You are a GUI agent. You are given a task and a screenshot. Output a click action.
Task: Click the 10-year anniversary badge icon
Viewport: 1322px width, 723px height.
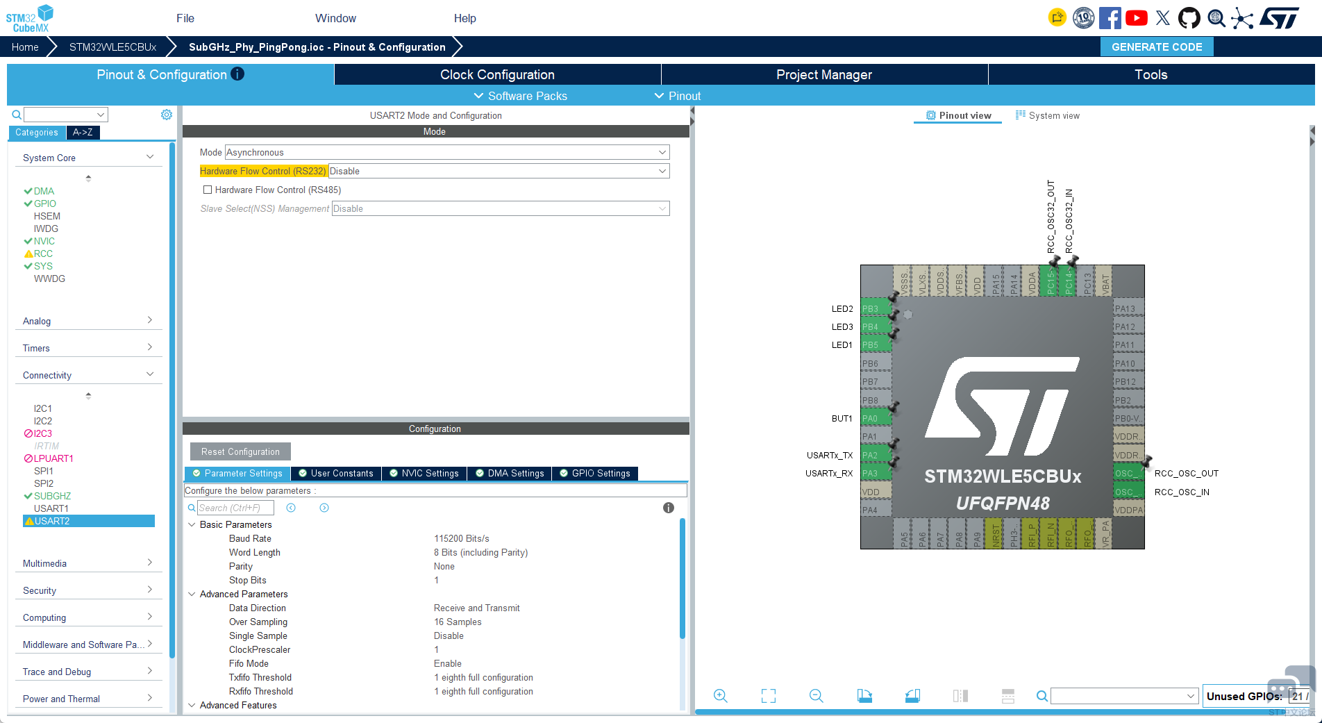pos(1083,18)
